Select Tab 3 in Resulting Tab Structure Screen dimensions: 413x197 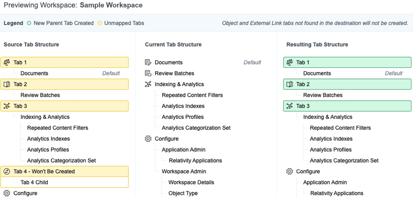[347, 106]
